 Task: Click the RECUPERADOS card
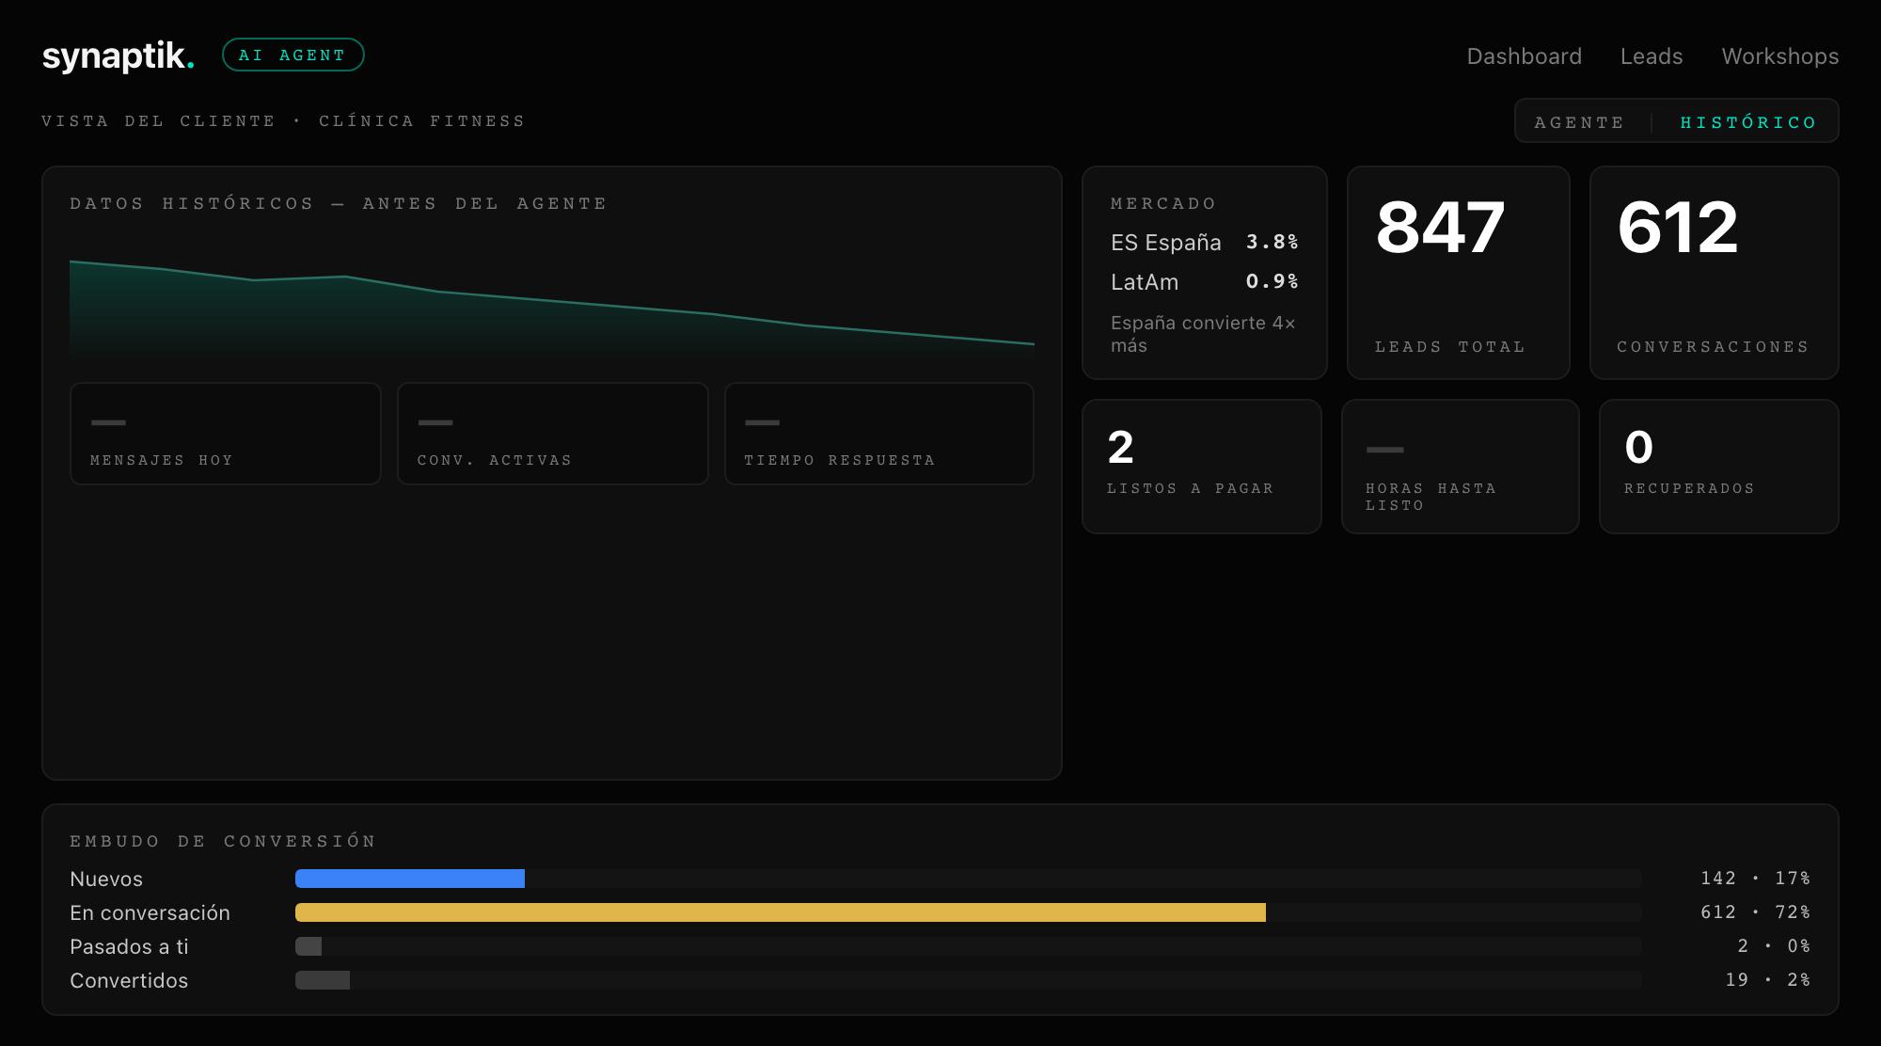pos(1718,467)
